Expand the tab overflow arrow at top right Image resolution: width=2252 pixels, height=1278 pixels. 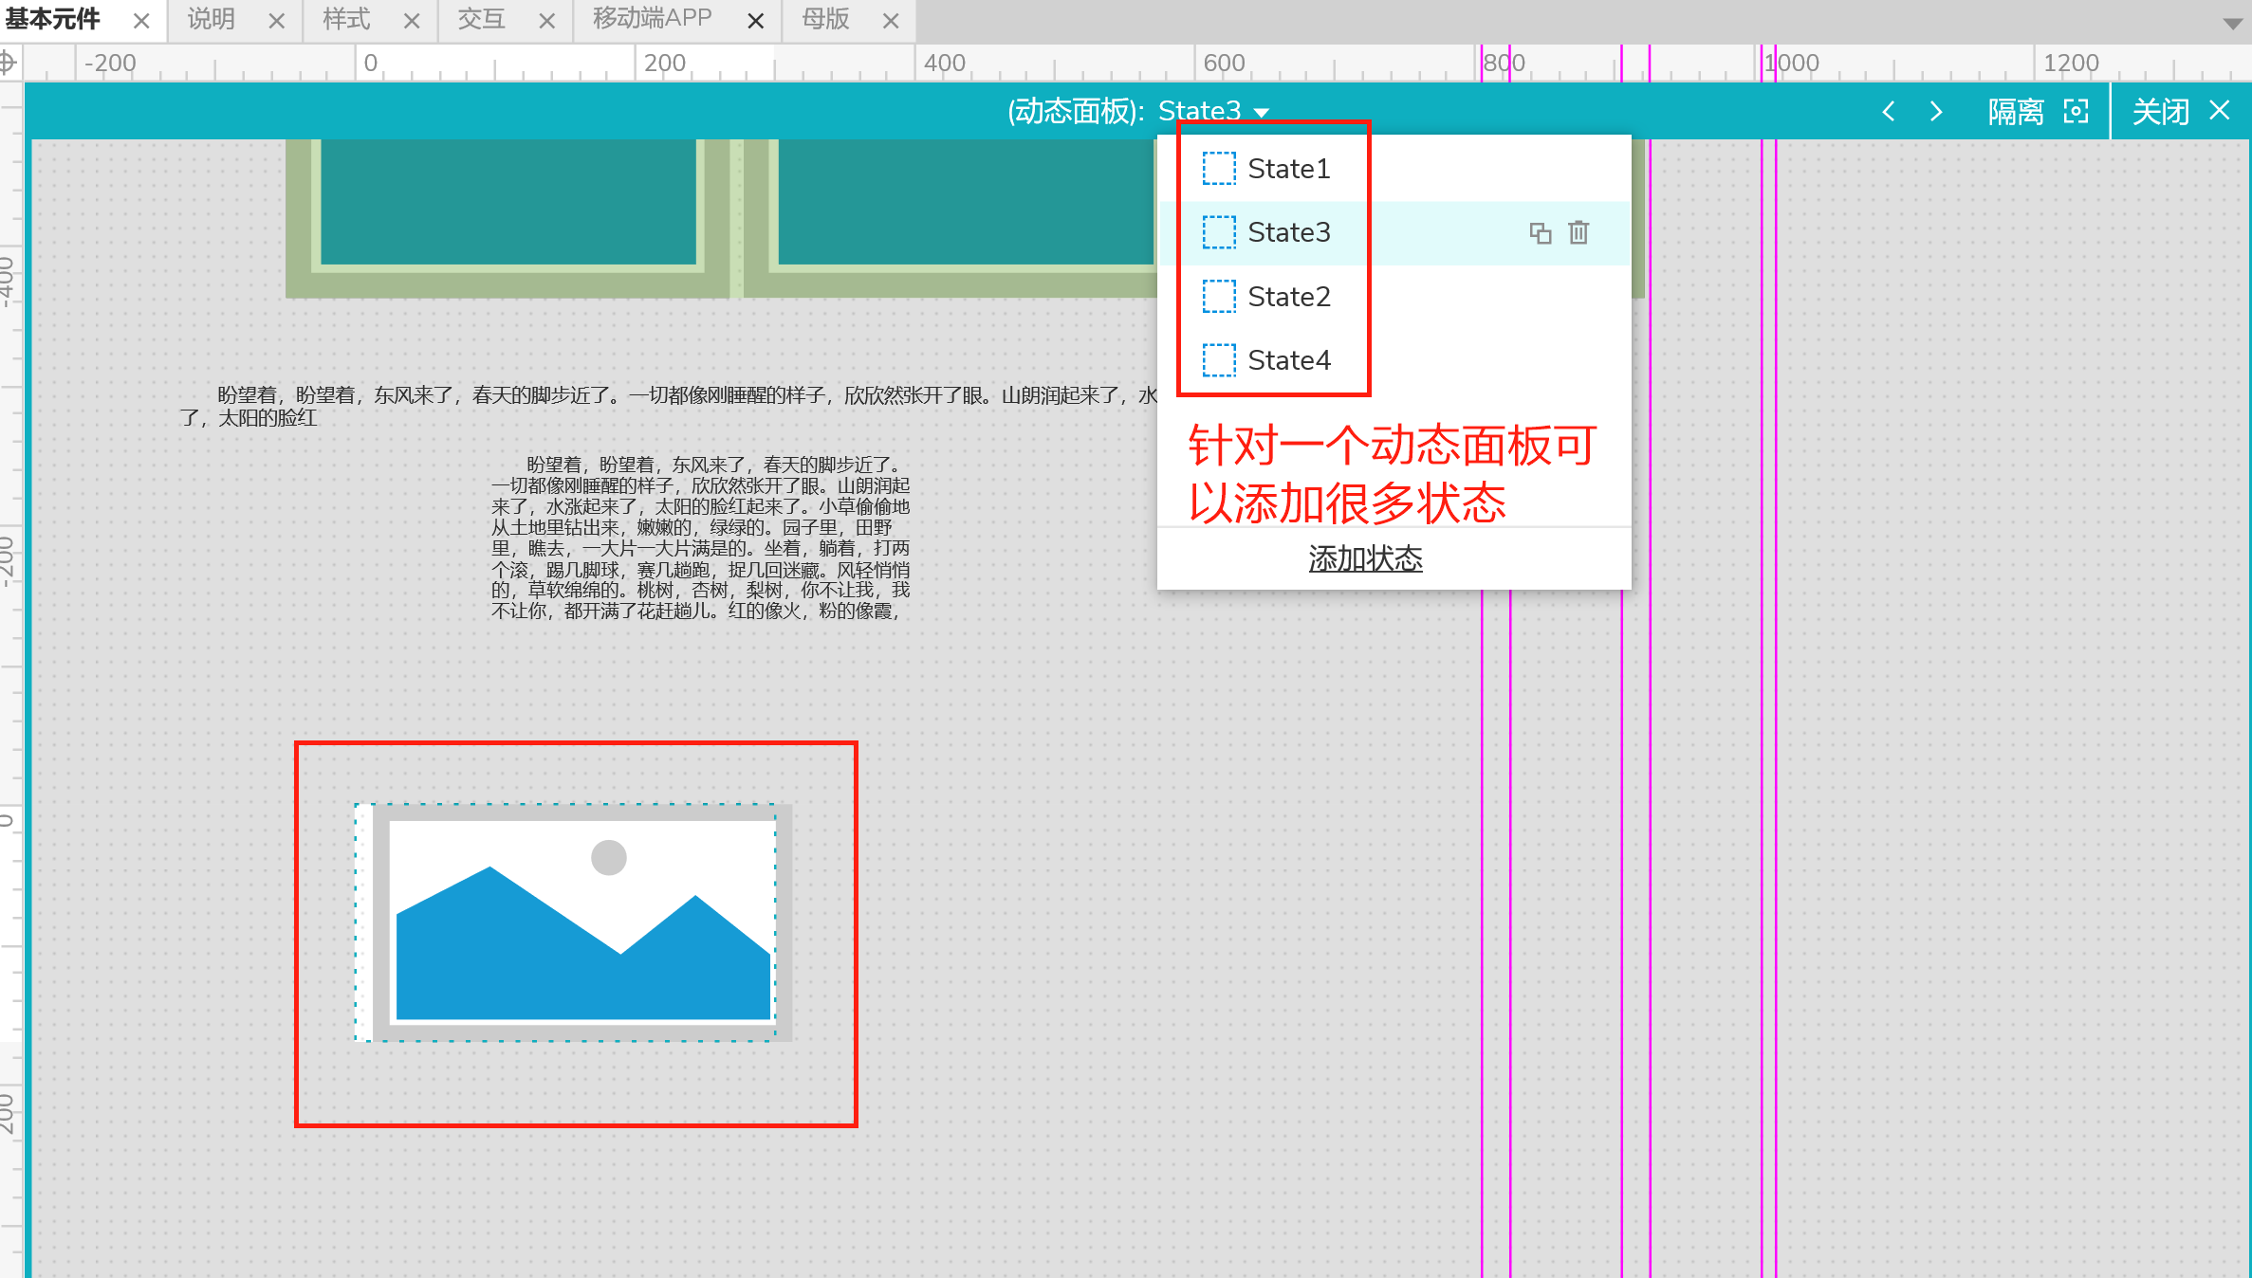[2232, 23]
